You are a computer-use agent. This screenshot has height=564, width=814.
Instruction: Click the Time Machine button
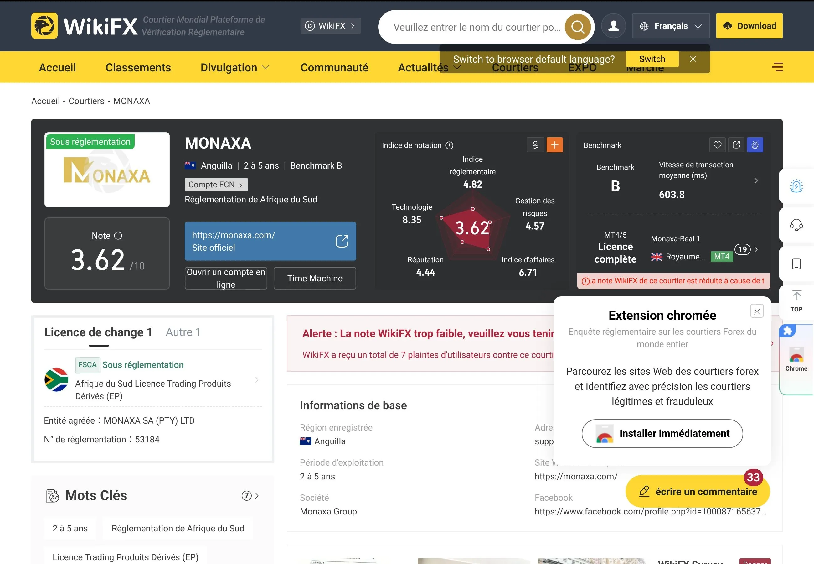click(x=315, y=278)
